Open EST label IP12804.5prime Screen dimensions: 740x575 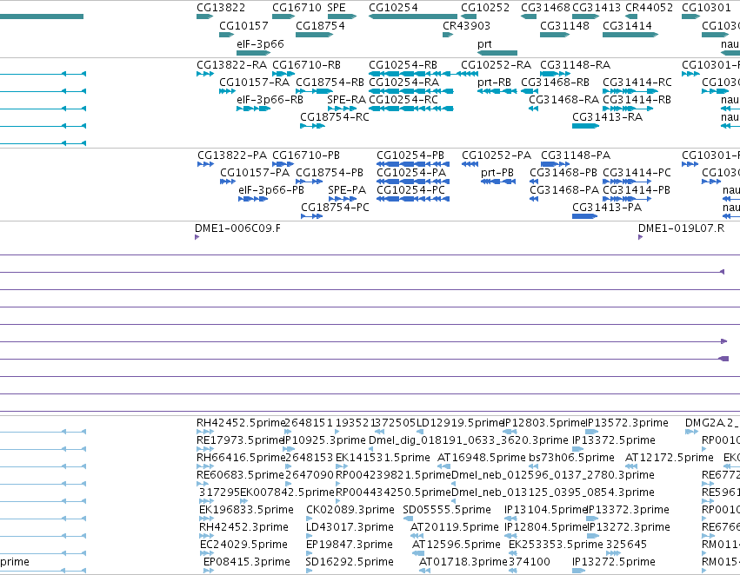544,527
